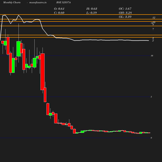Click the flat white indicator line end
This screenshot has height=162, width=162.
pyautogui.click(x=149, y=40)
